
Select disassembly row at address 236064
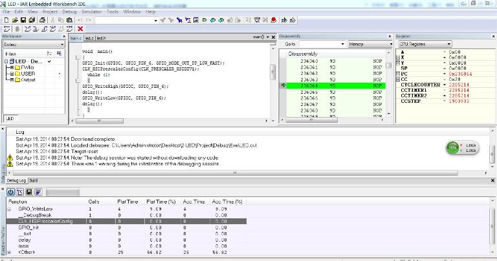(336, 86)
